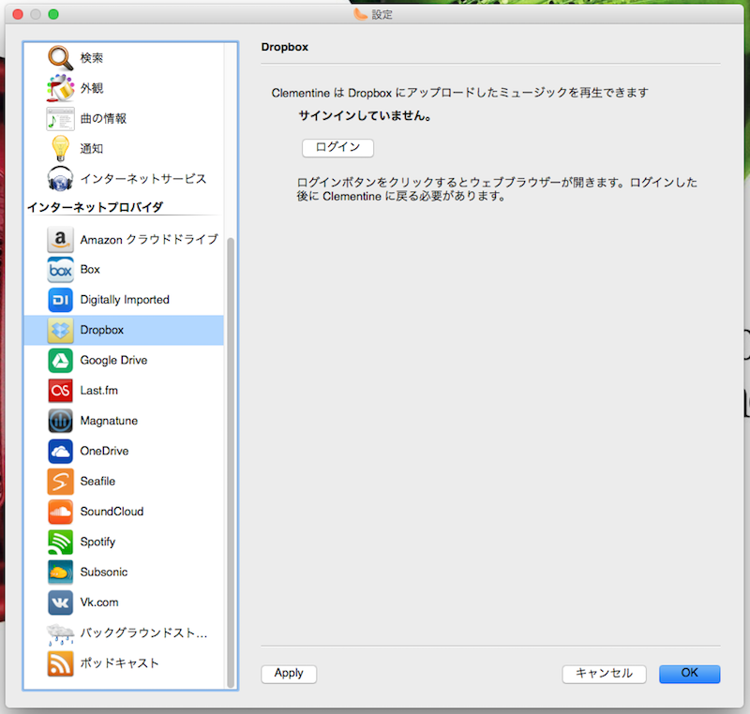Click the Amazon Cloud Drive icon

pos(60,240)
